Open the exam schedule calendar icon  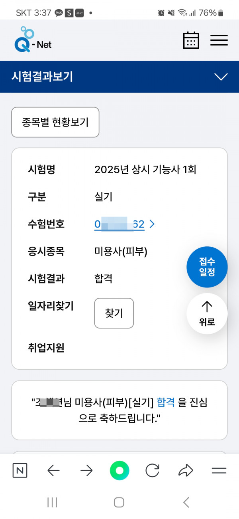click(191, 40)
